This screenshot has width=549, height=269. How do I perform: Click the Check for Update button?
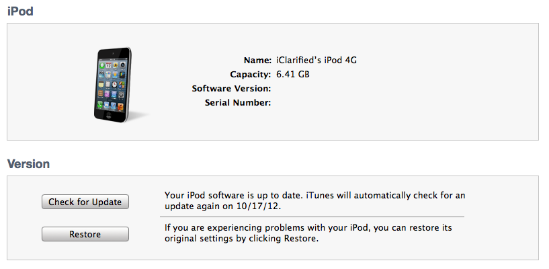pyautogui.click(x=85, y=202)
